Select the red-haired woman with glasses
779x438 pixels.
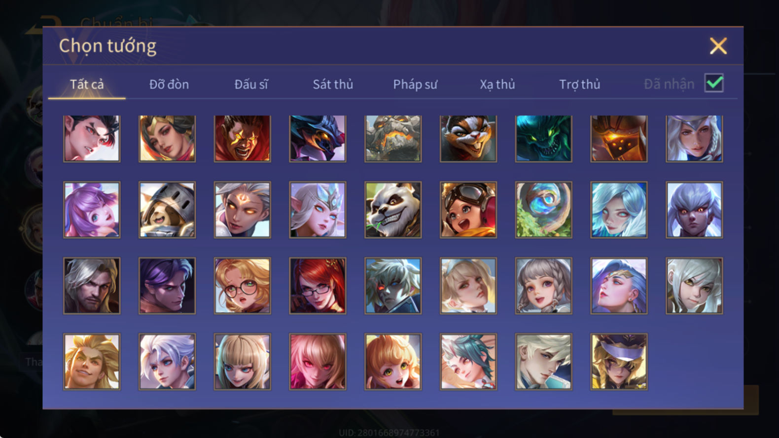coord(318,286)
